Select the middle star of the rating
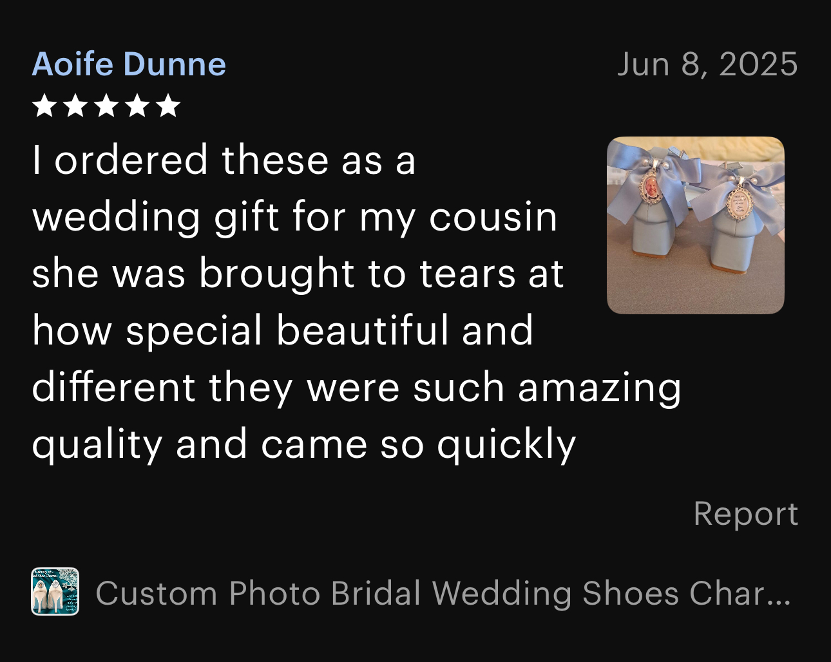This screenshot has width=831, height=662. 106,106
